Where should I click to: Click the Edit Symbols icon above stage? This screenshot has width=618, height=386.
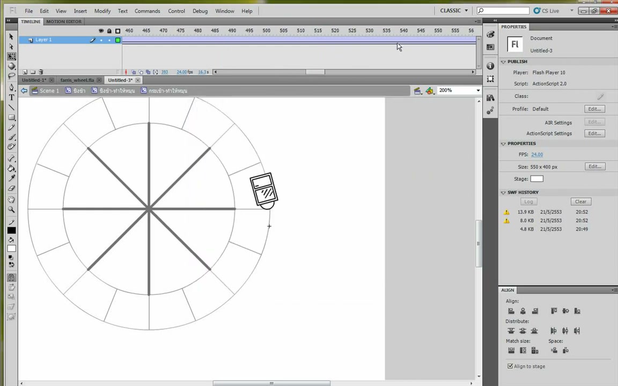coord(430,91)
